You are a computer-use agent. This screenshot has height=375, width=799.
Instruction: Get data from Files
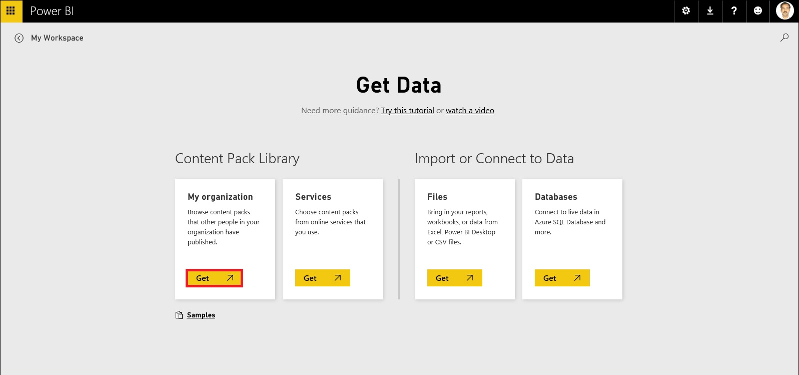(454, 277)
